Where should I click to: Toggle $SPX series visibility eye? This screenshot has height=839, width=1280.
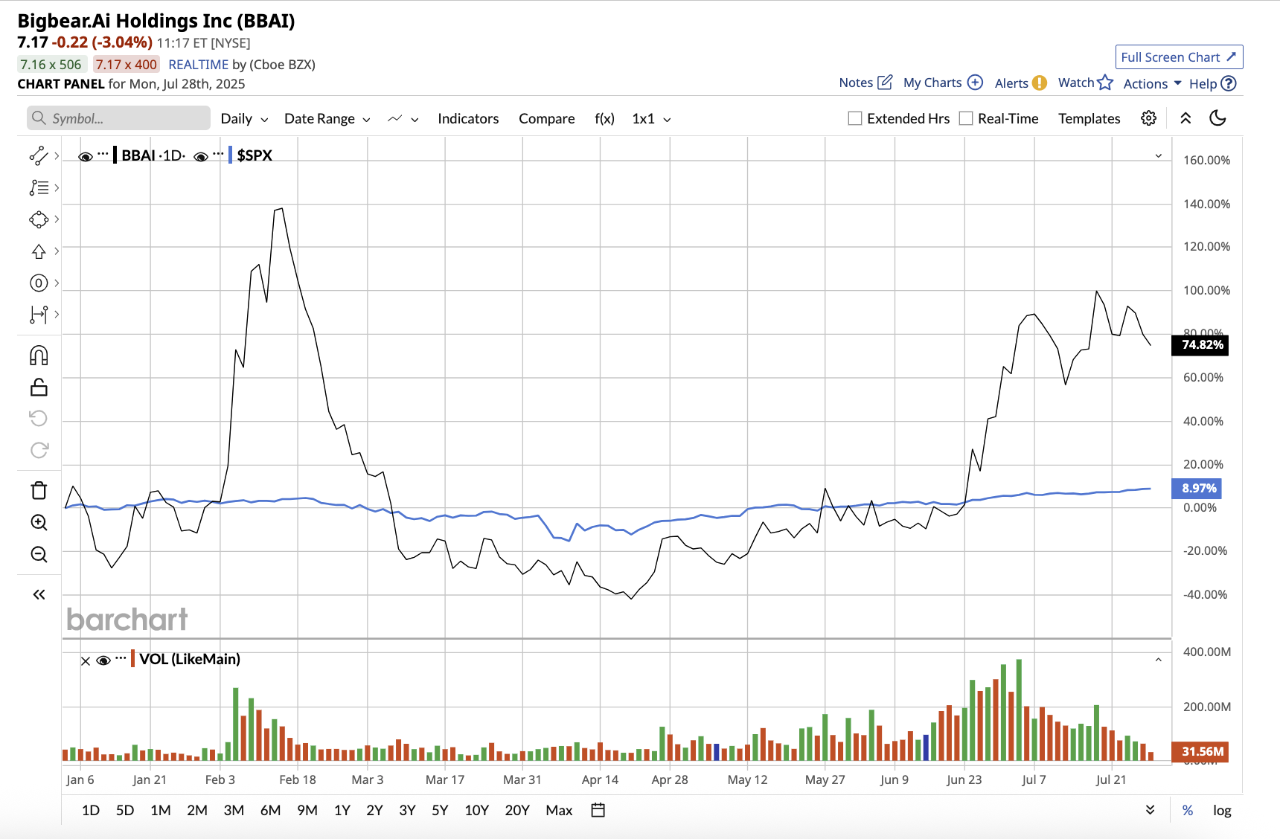point(201,156)
